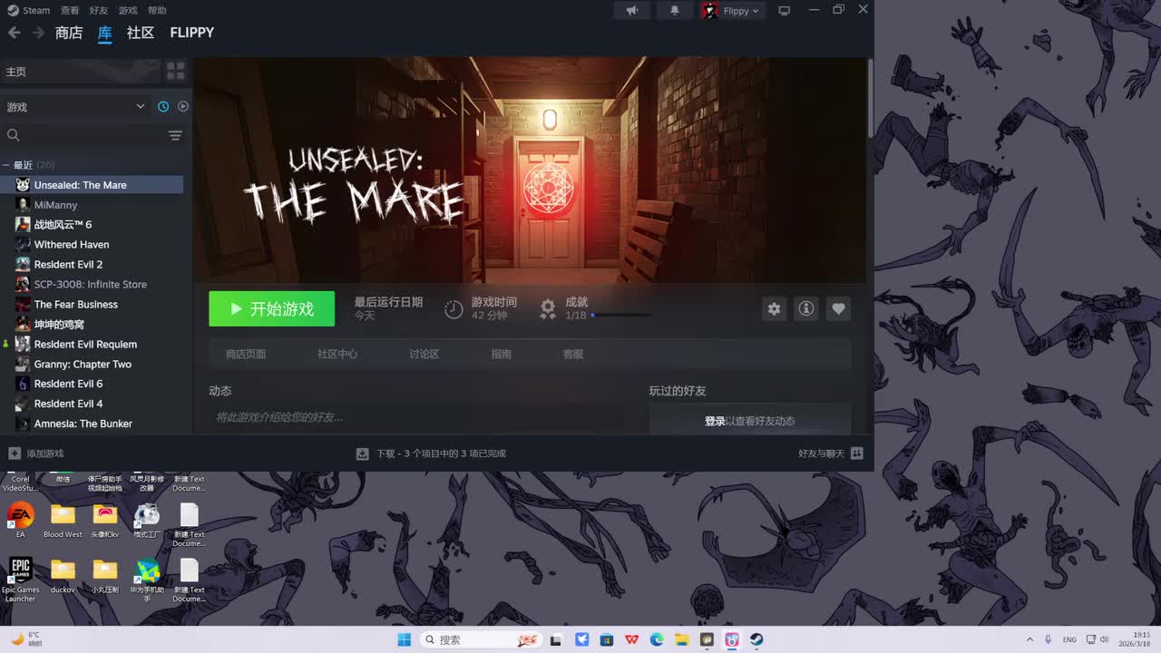
Task: Select Amnesia: The Bunker in library
Action: pyautogui.click(x=92, y=424)
